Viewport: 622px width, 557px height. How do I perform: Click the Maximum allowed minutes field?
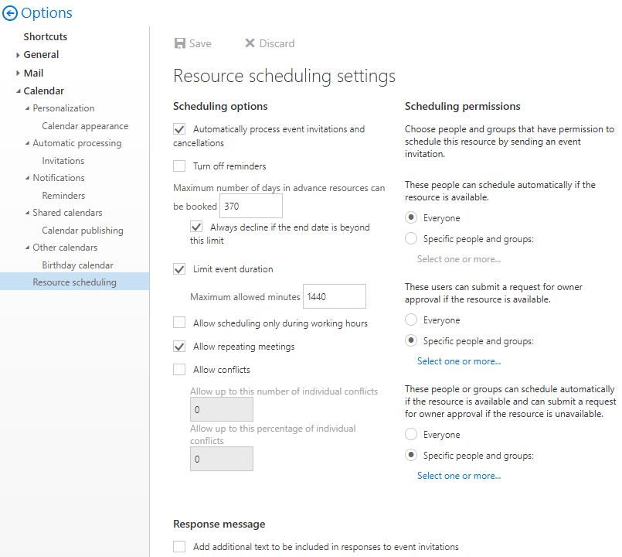334,296
